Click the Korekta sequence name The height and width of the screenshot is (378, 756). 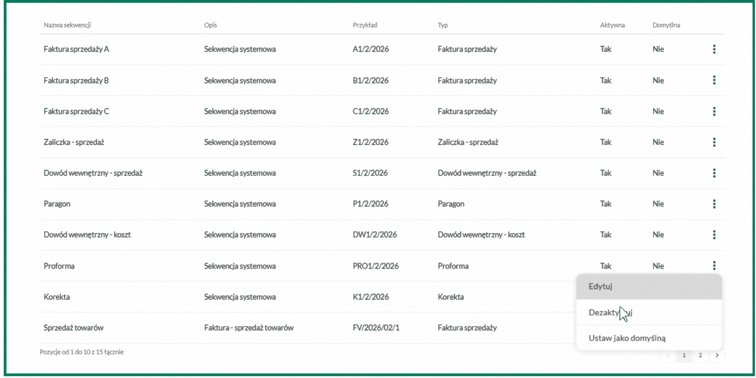click(57, 297)
